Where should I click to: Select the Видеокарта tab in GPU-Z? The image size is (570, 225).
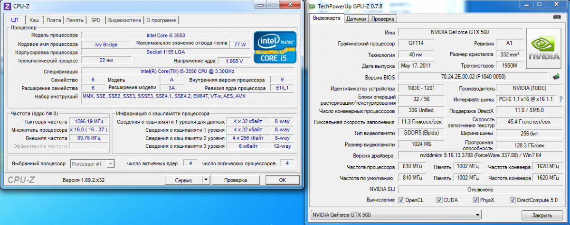[326, 18]
